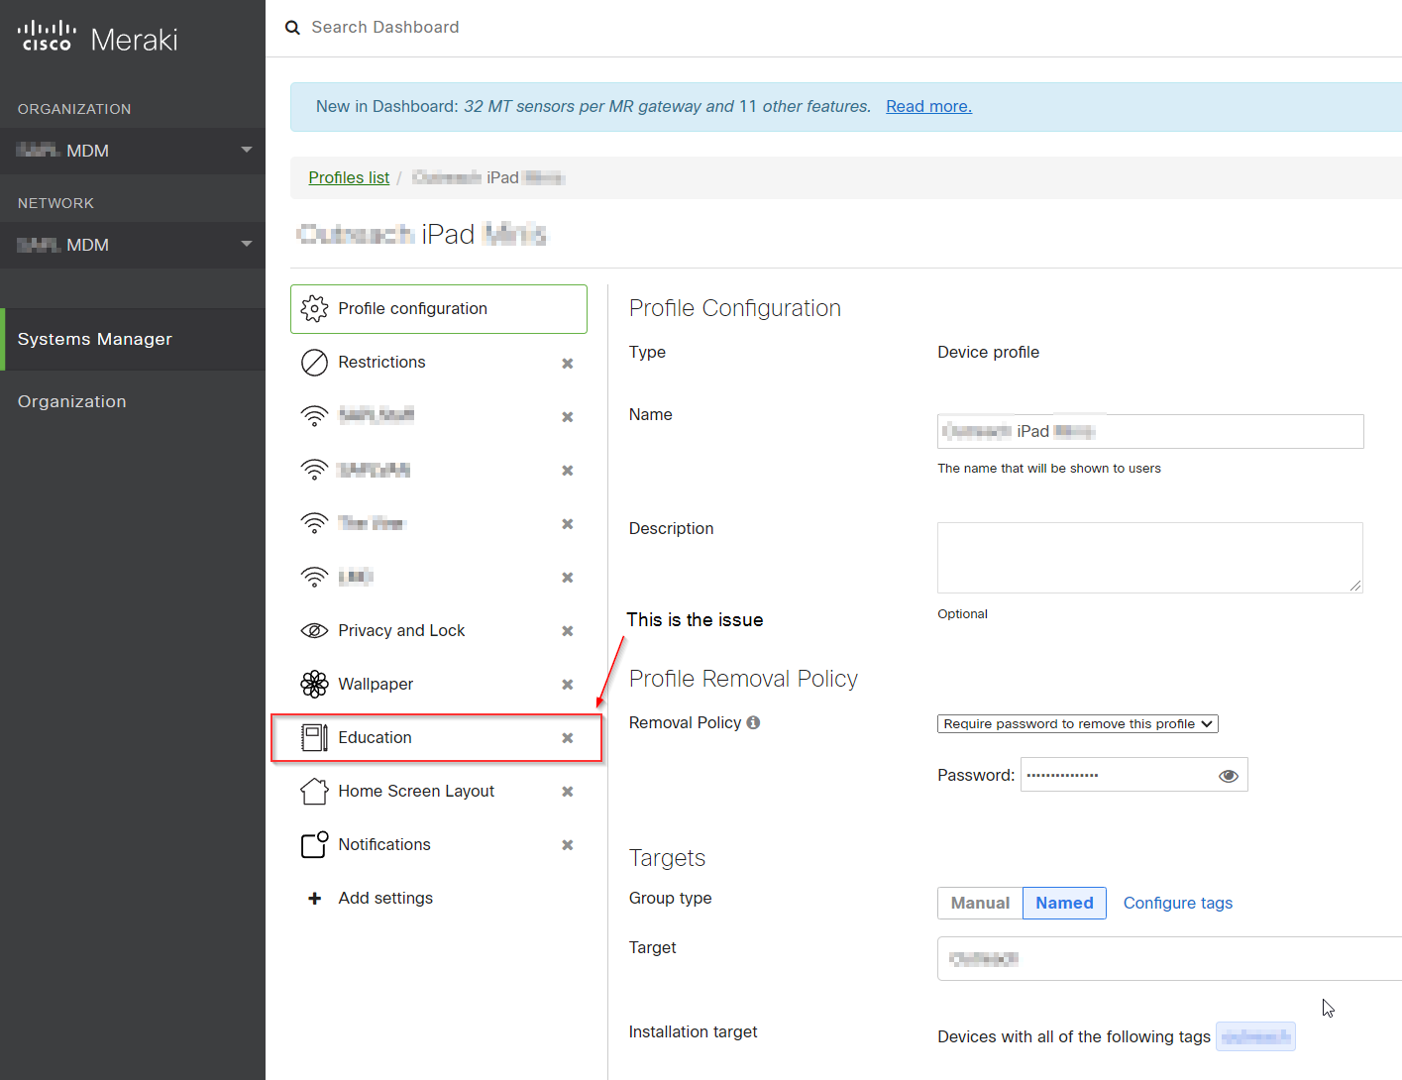
Task: Select the Wallpaper payload
Action: pyautogui.click(x=376, y=684)
